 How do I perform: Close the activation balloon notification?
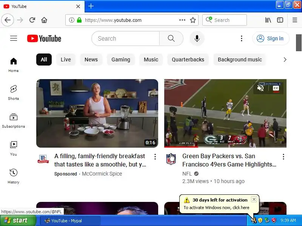pyautogui.click(x=254, y=199)
